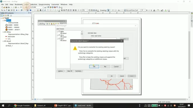This screenshot has height=108, width=193.
Task: Collapse the Task2 data frame tree
Action: pos(1,18)
